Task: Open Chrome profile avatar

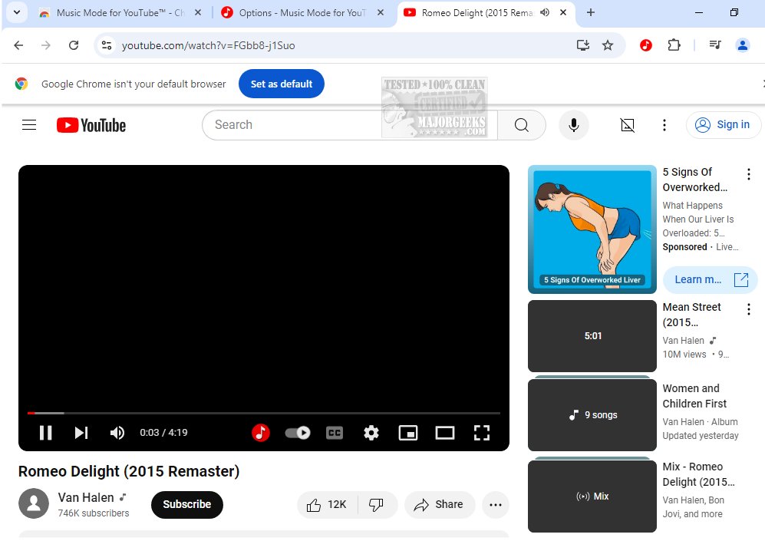Action: coord(743,45)
